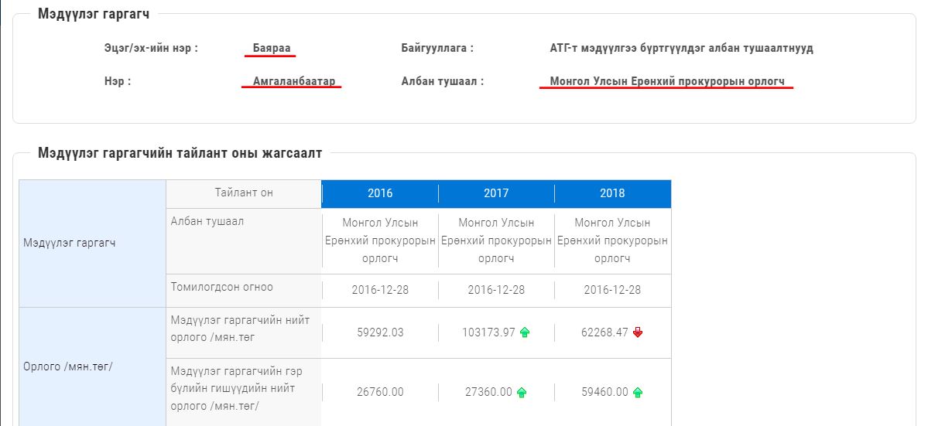Select the 2016 year column header
This screenshot has width=928, height=426.
tap(380, 193)
